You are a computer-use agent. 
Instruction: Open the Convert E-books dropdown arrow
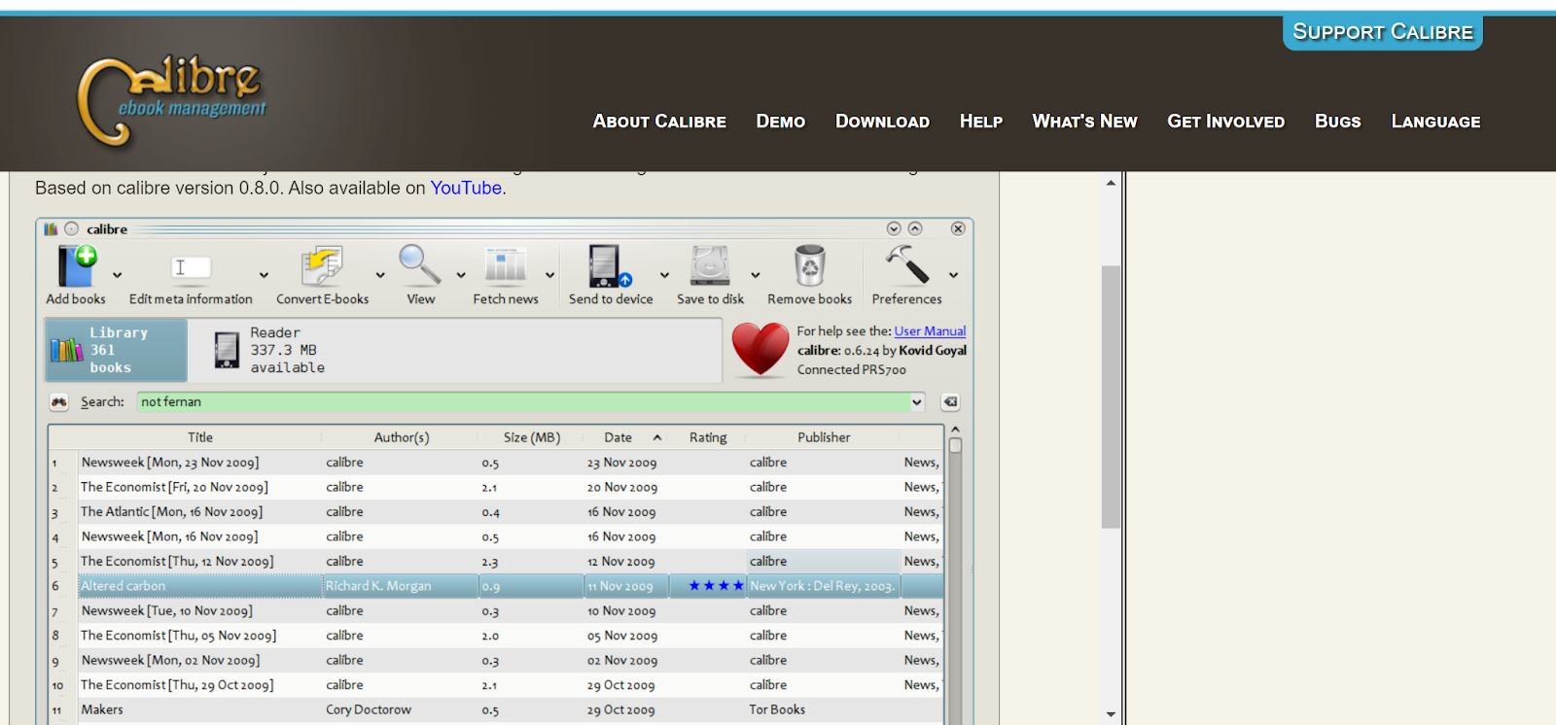tap(380, 275)
